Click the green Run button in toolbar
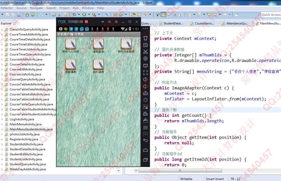Image resolution: width=281 pixels, height=181 pixels. pyautogui.click(x=84, y=14)
